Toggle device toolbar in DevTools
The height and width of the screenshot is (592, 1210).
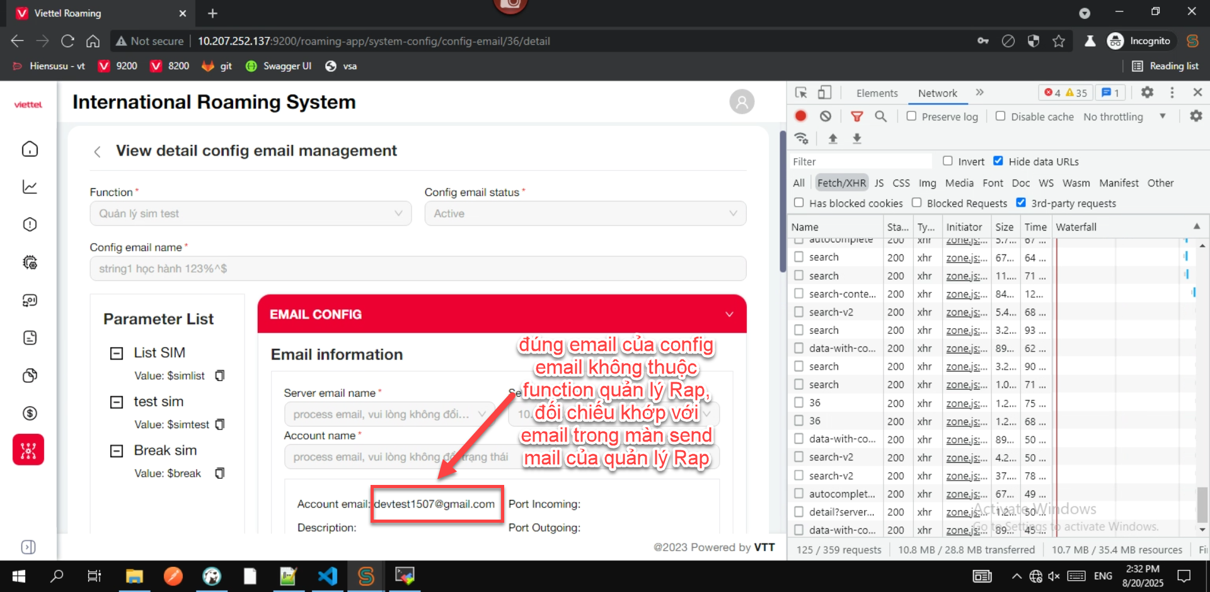[824, 93]
